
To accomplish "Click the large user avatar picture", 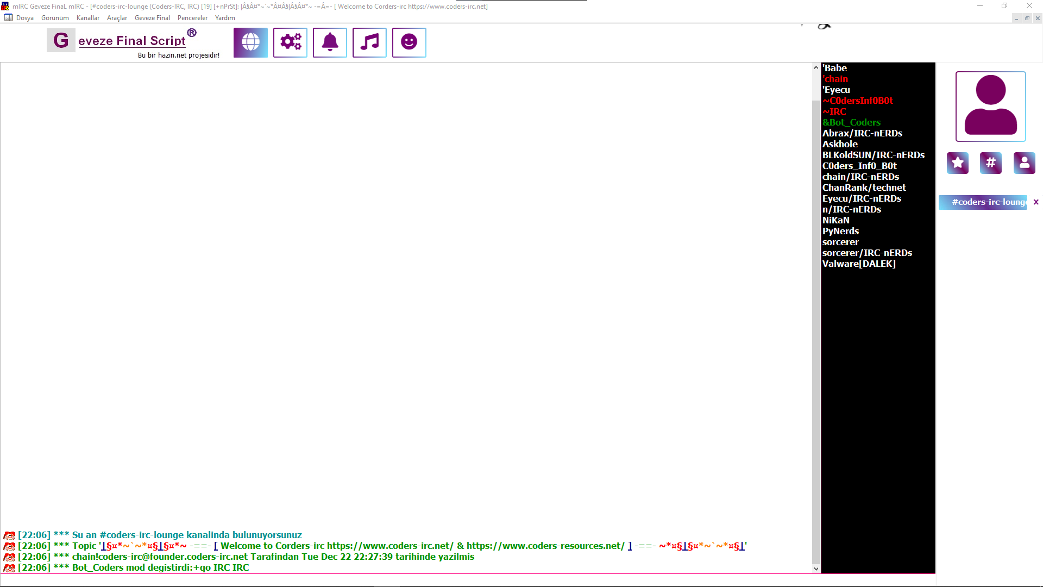I will 991,107.
